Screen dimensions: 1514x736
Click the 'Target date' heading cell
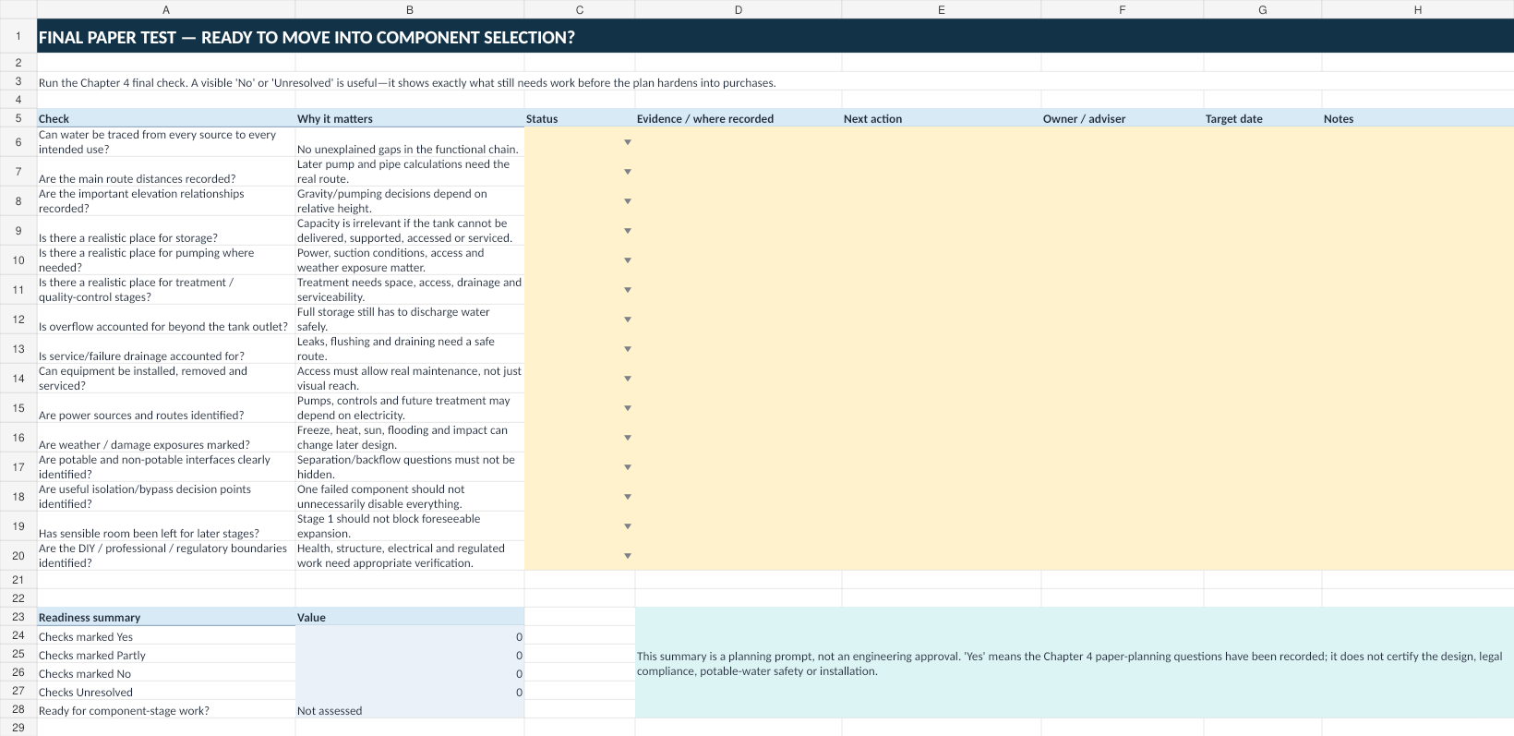click(1263, 118)
